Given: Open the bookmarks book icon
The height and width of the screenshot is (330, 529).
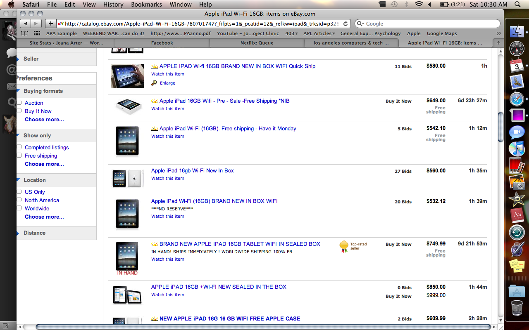Looking at the screenshot, I should click(25, 33).
